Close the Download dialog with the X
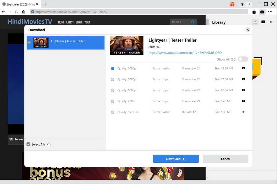The width and height of the screenshot is (277, 184). (x=248, y=30)
